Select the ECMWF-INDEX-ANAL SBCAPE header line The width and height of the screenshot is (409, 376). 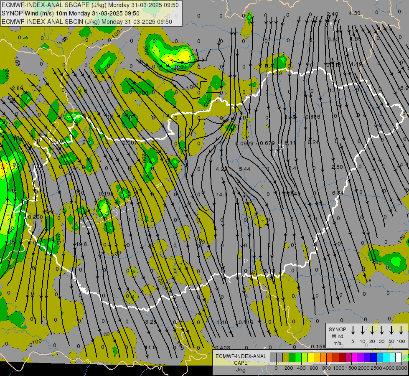[x=90, y=5]
